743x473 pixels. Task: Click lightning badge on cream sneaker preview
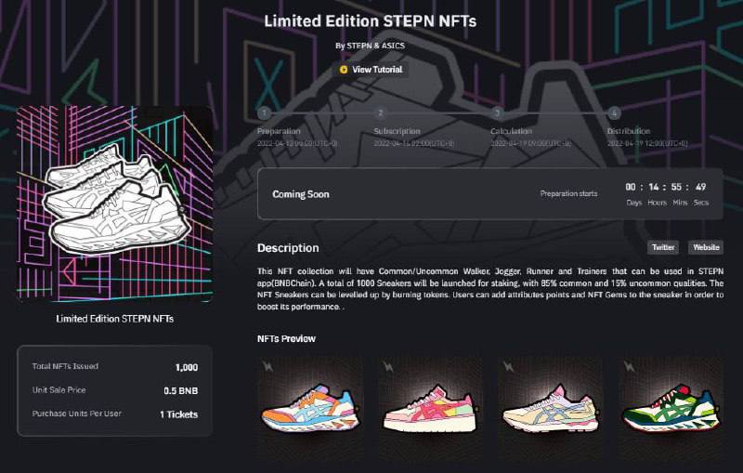[x=508, y=367]
